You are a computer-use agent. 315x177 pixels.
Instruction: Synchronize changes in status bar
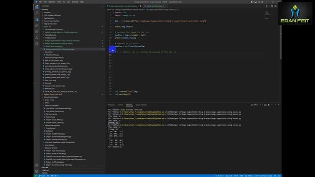point(48,176)
